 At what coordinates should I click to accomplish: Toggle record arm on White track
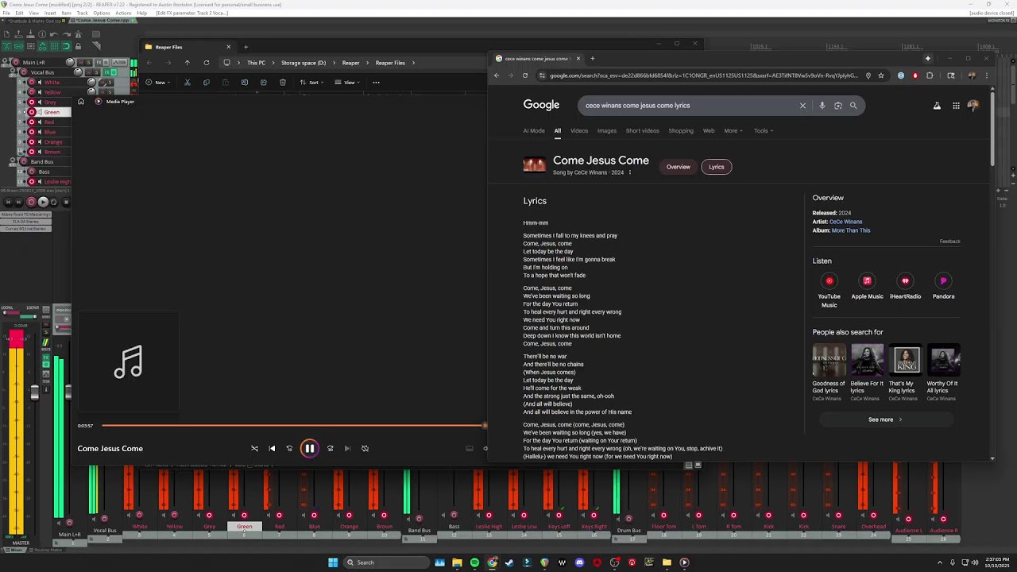[32, 82]
